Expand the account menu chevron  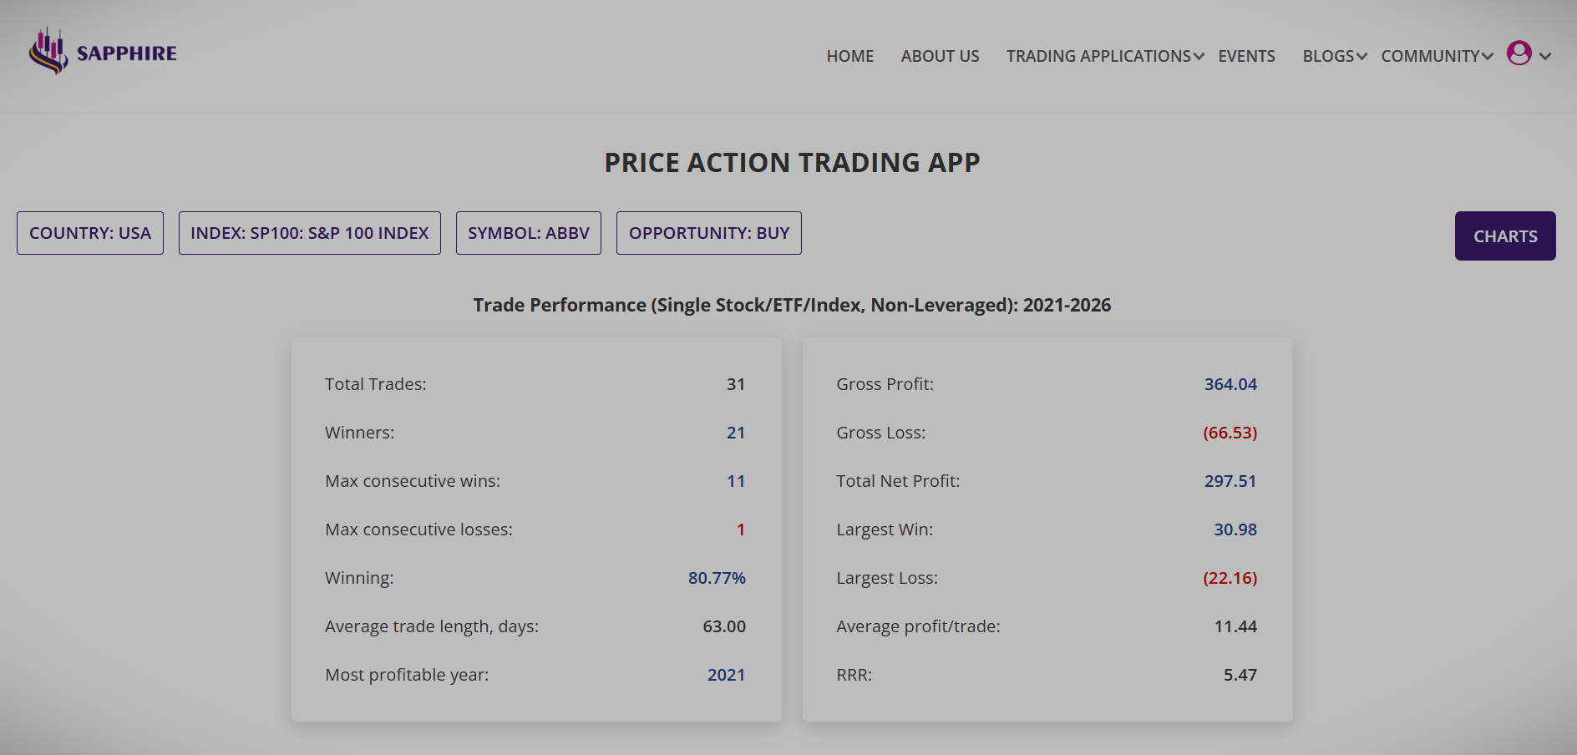1545,57
